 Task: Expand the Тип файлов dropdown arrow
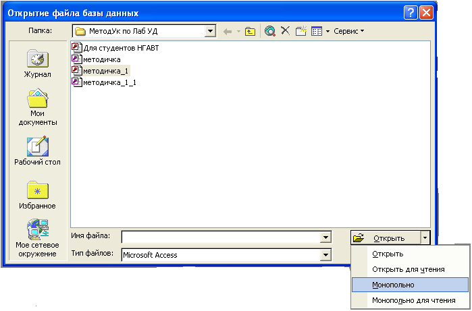coord(325,255)
